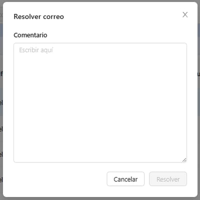
Task: Click the dimmed backdrop above the dialog
Action: 100,1
